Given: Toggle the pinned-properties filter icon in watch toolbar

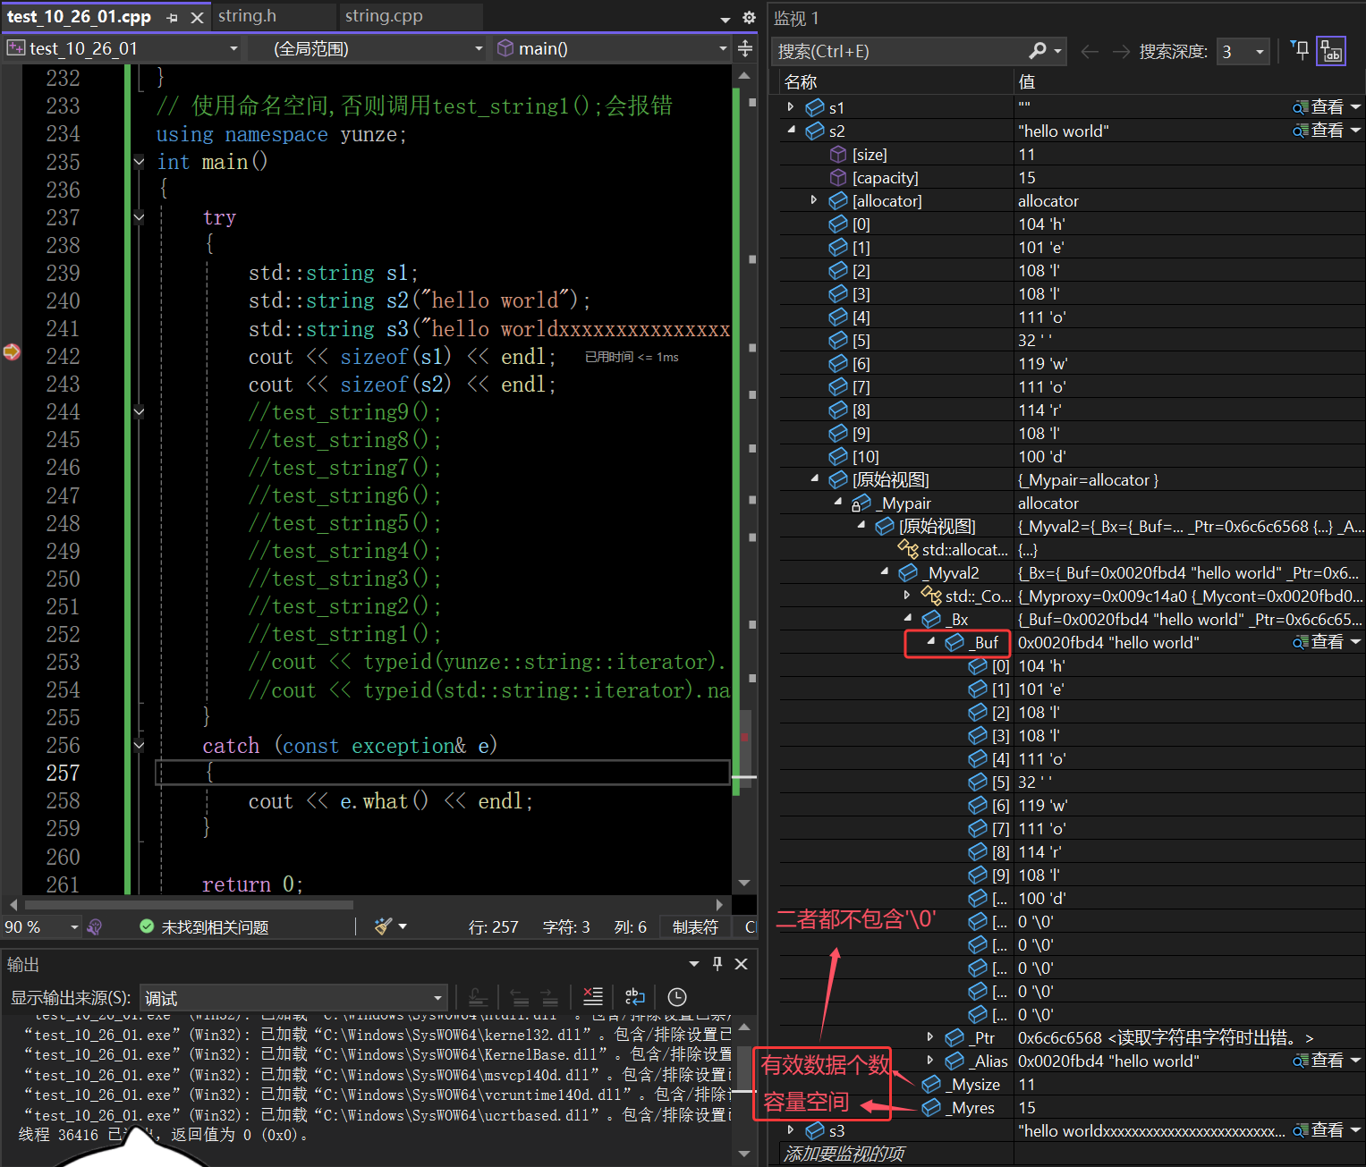Looking at the screenshot, I should click(1301, 51).
